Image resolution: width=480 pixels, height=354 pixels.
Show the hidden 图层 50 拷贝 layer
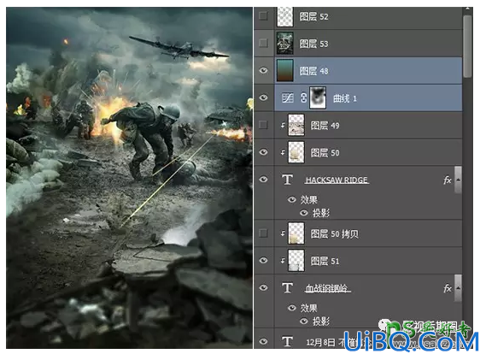point(263,233)
